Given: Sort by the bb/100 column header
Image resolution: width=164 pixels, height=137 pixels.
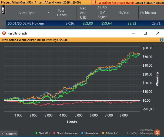Looking at the screenshot, I should pos(124,13).
